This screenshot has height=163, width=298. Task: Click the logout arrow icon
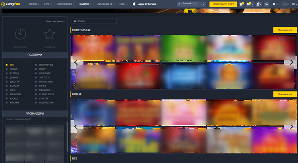click(266, 4)
